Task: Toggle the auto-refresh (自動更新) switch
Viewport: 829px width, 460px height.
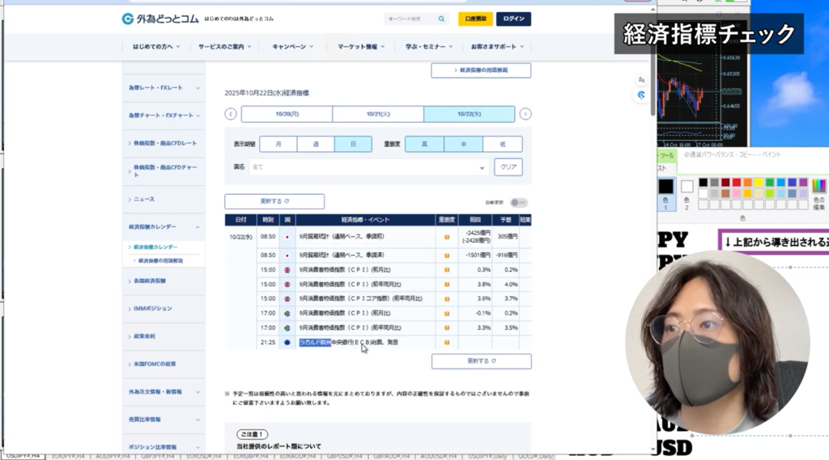Action: [x=519, y=202]
